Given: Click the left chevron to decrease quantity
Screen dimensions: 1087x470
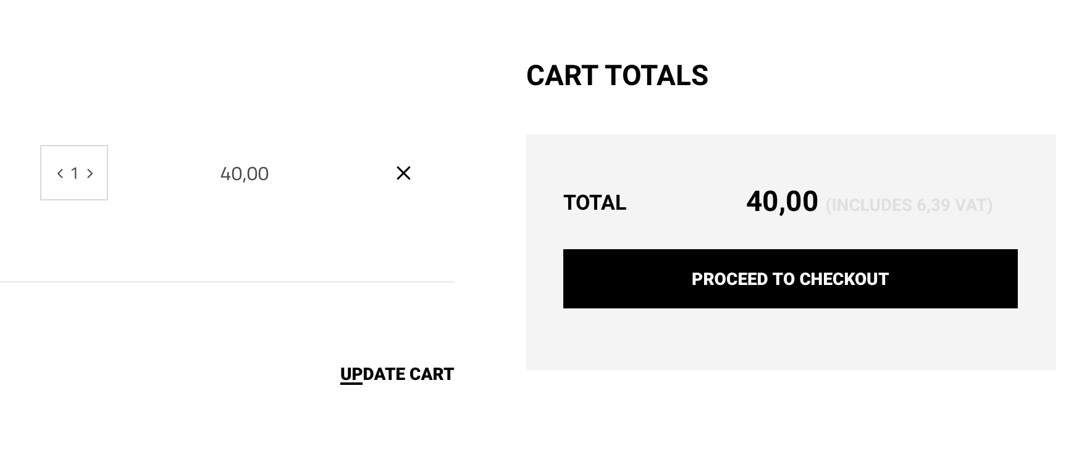Looking at the screenshot, I should click(x=59, y=173).
